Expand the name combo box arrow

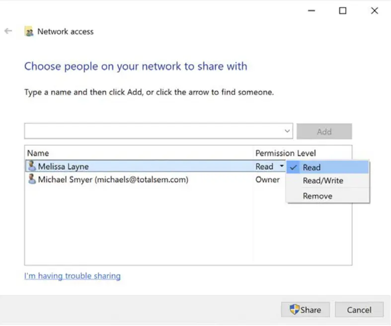click(287, 131)
